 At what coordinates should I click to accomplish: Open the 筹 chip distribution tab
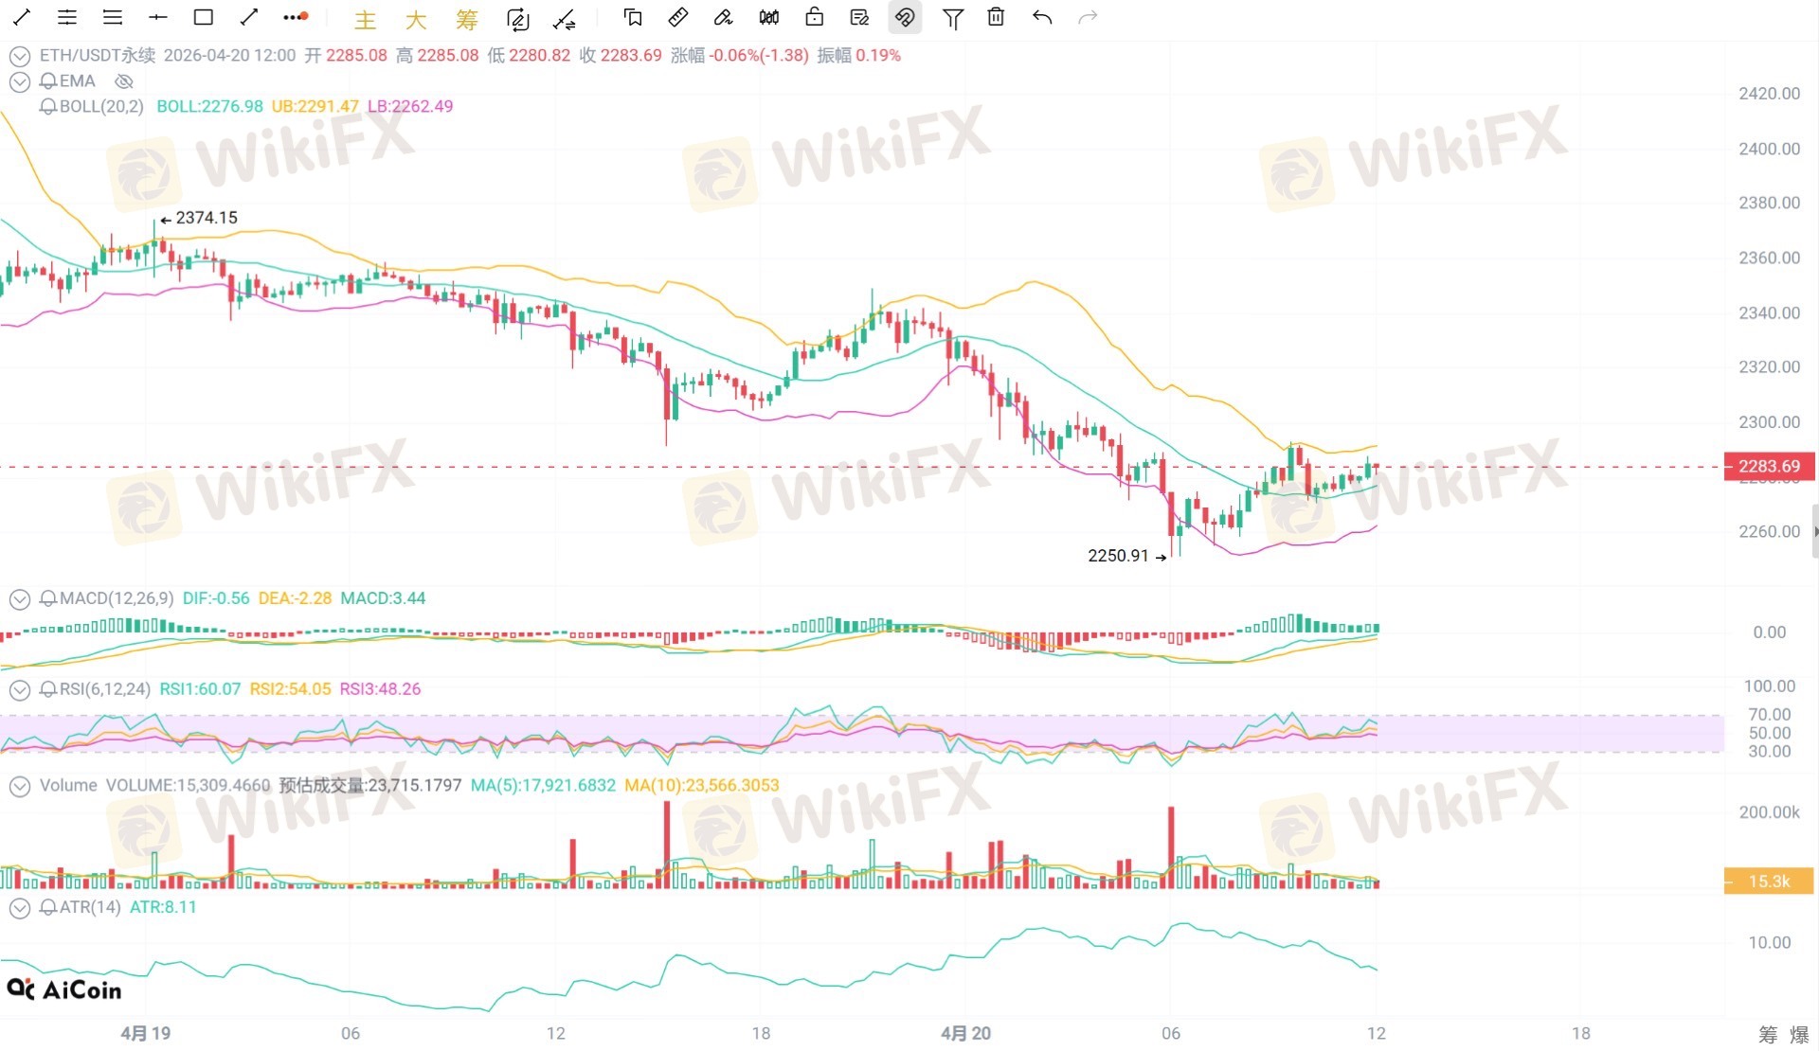[x=466, y=19]
